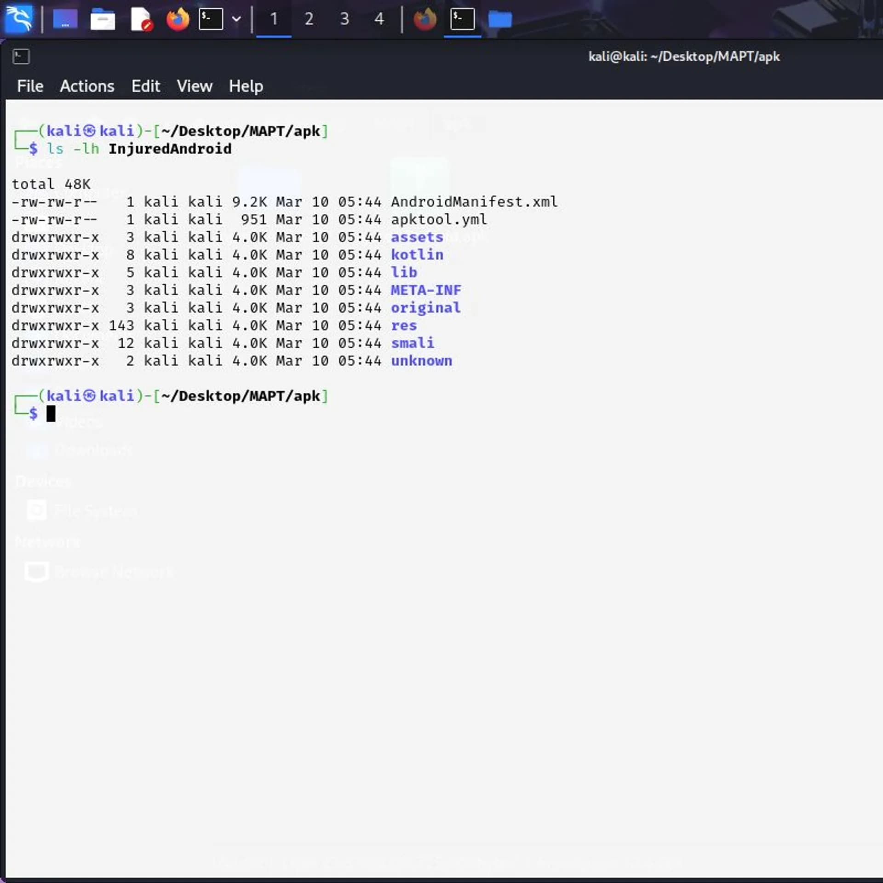Click the AndroidManifest.xml filename

click(474, 201)
